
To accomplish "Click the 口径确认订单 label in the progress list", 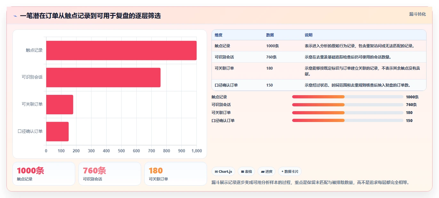I will (223, 121).
